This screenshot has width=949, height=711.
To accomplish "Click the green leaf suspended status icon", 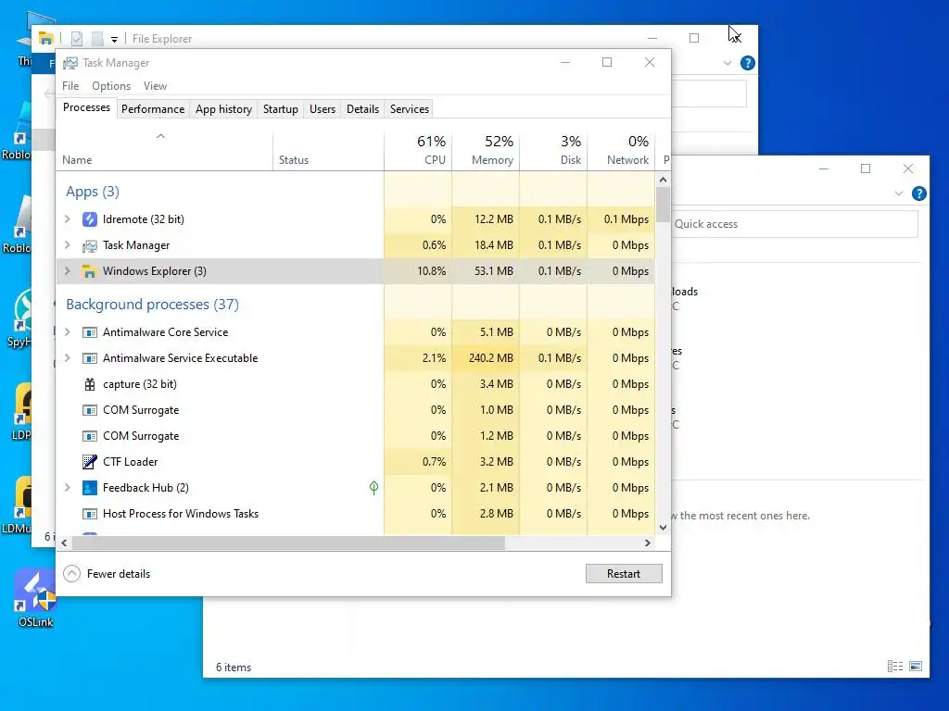I will 374,487.
